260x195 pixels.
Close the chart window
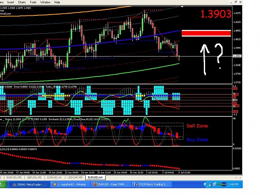[240, 2]
